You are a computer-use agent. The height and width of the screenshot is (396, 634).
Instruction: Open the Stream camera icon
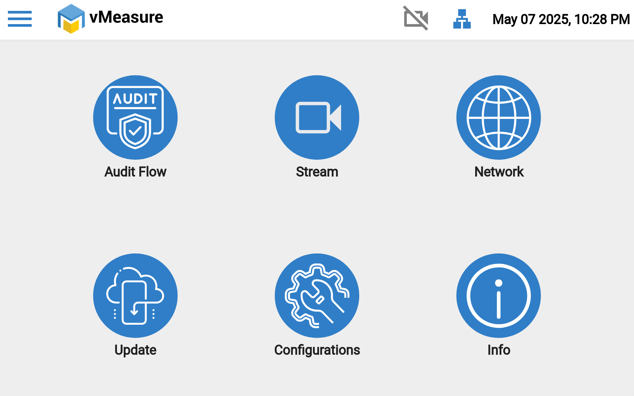click(x=317, y=117)
